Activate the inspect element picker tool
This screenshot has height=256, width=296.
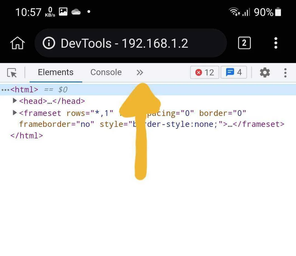tap(12, 73)
